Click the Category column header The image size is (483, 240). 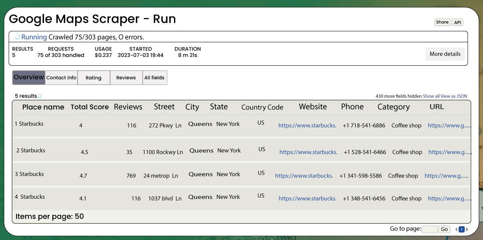click(393, 107)
